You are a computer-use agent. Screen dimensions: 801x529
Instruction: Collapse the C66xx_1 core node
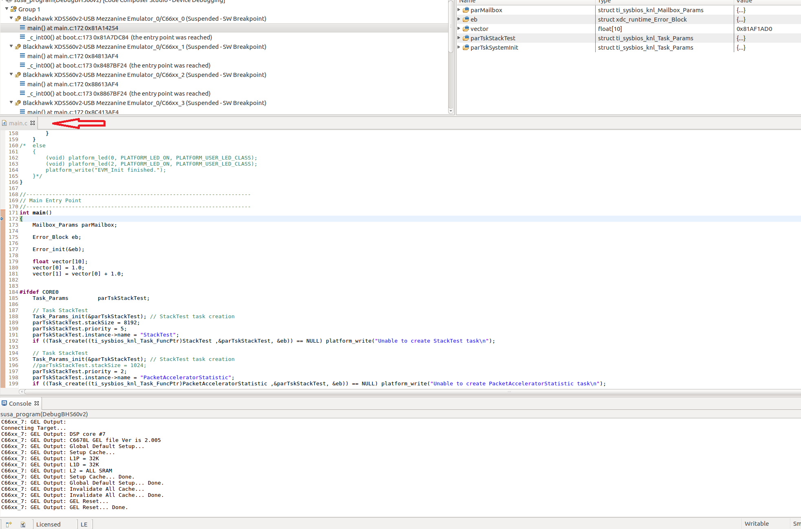pos(11,46)
